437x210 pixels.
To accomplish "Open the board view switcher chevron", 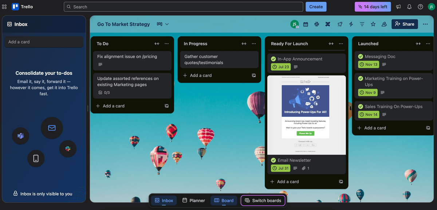I will (x=166, y=24).
